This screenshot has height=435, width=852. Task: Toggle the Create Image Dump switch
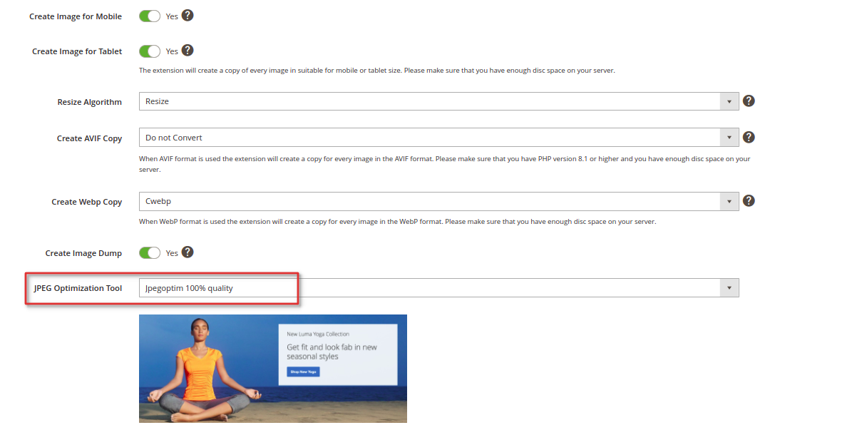pyautogui.click(x=150, y=253)
